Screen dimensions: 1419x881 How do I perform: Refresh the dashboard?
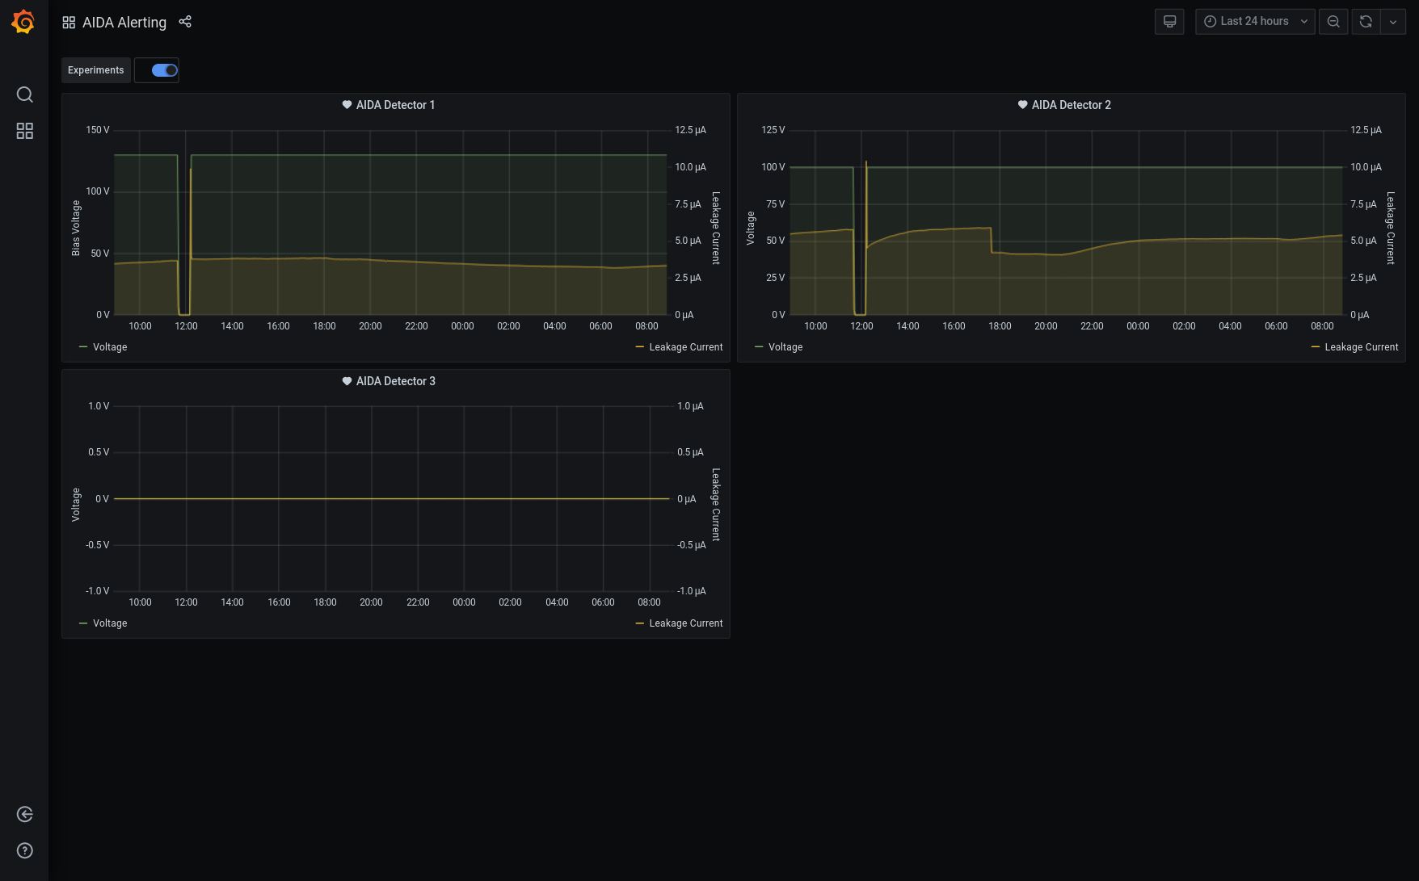click(x=1366, y=22)
